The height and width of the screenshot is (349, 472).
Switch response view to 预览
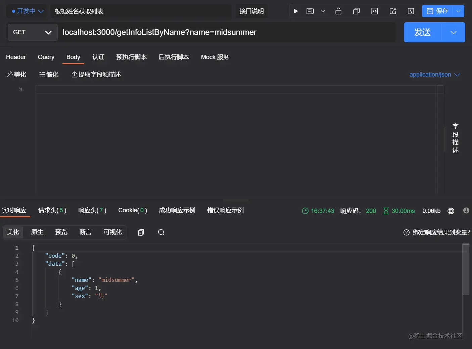(x=61, y=232)
